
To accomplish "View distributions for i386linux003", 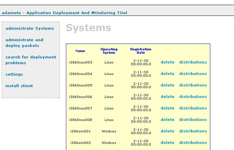I will pyautogui.click(x=193, y=62).
